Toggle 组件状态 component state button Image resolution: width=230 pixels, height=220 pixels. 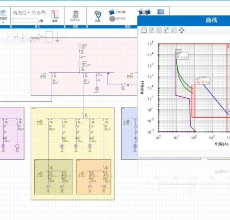118,18
